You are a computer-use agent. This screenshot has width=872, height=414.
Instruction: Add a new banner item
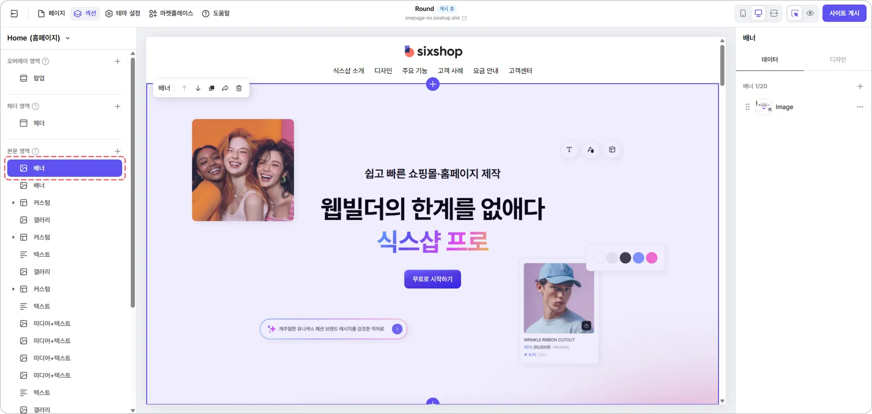860,86
